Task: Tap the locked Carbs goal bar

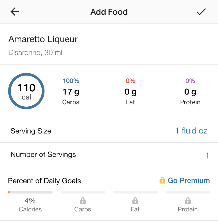Action: [x=83, y=192]
